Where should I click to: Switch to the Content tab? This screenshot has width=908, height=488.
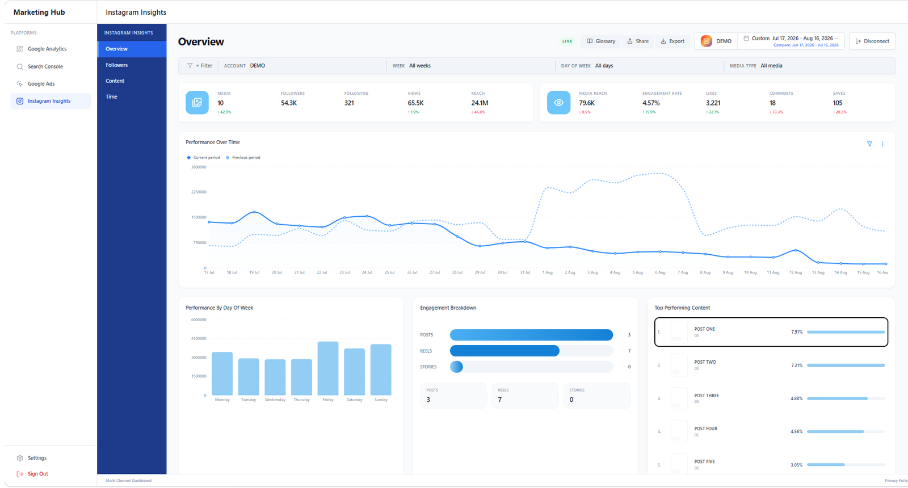pyautogui.click(x=132, y=81)
